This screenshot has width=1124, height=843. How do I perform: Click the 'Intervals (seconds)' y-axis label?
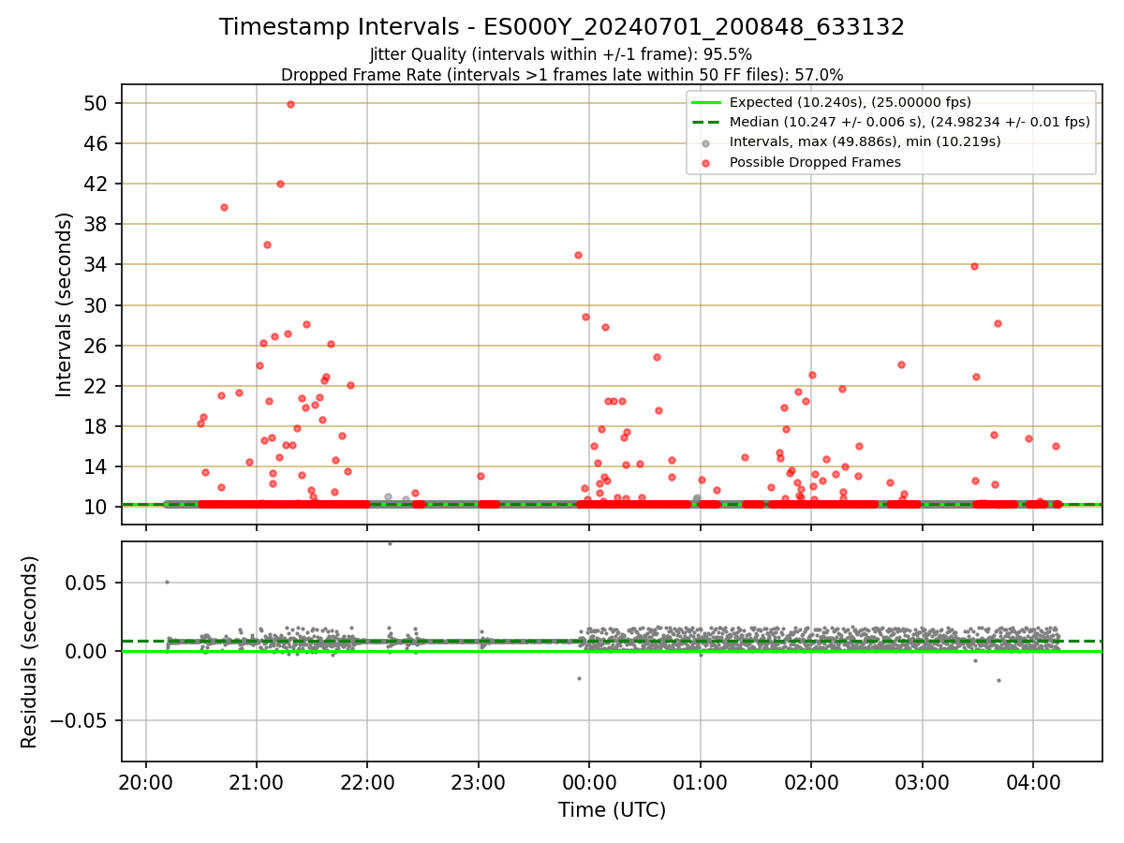pos(64,304)
